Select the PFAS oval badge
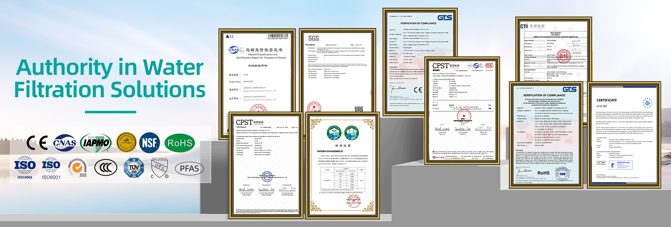This screenshot has width=671, height=227. (x=189, y=169)
